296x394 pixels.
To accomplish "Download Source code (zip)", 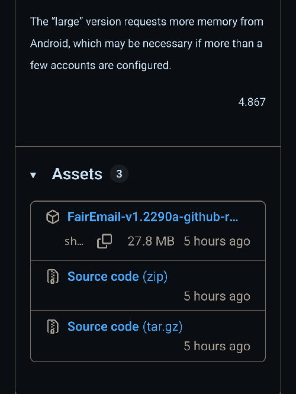I will (x=117, y=277).
